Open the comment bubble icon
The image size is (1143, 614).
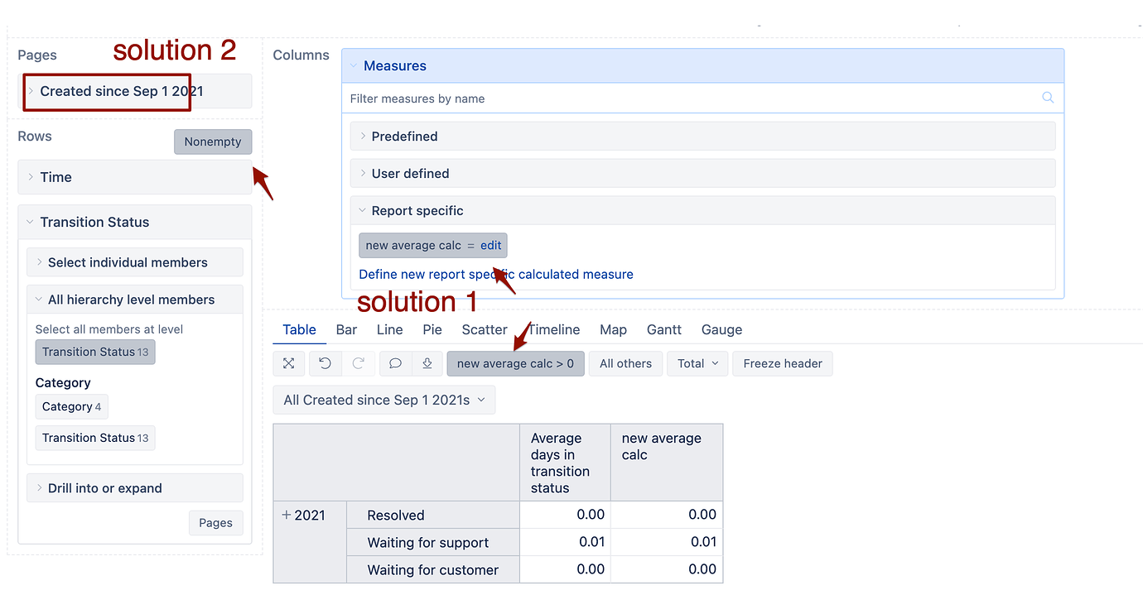(395, 363)
